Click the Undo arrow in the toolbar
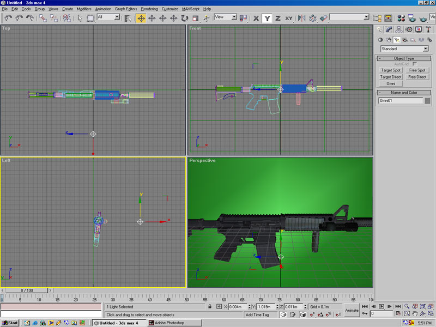The height and width of the screenshot is (327, 436). [8, 18]
